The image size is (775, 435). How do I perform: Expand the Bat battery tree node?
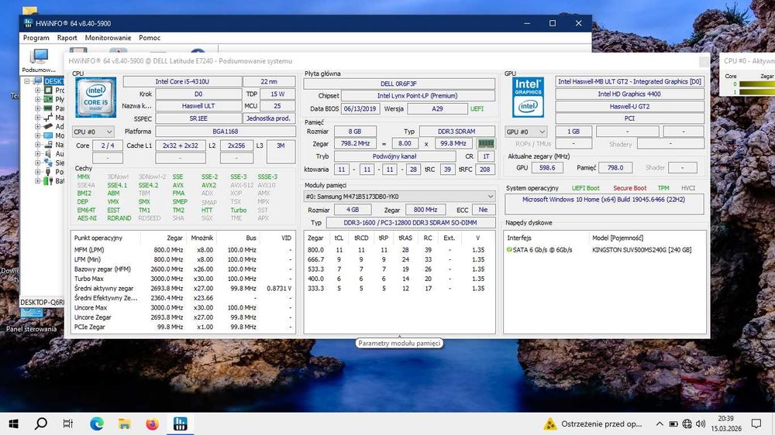pyautogui.click(x=37, y=180)
